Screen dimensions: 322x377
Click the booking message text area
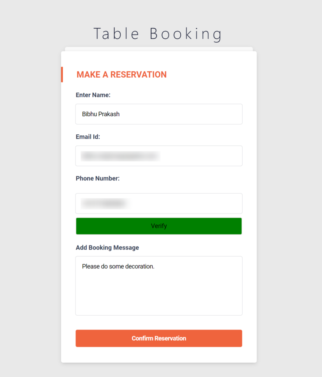tap(159, 286)
